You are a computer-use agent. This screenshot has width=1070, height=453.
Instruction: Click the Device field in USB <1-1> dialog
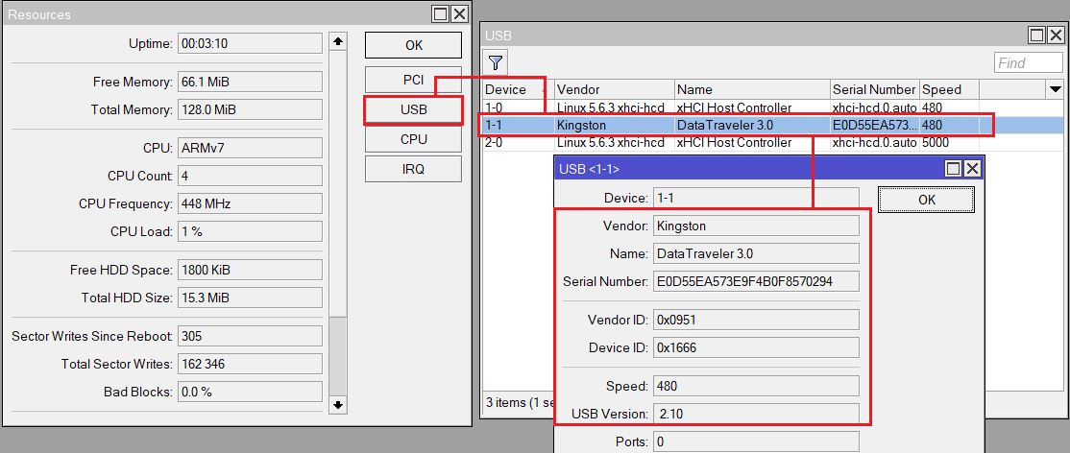pos(756,198)
